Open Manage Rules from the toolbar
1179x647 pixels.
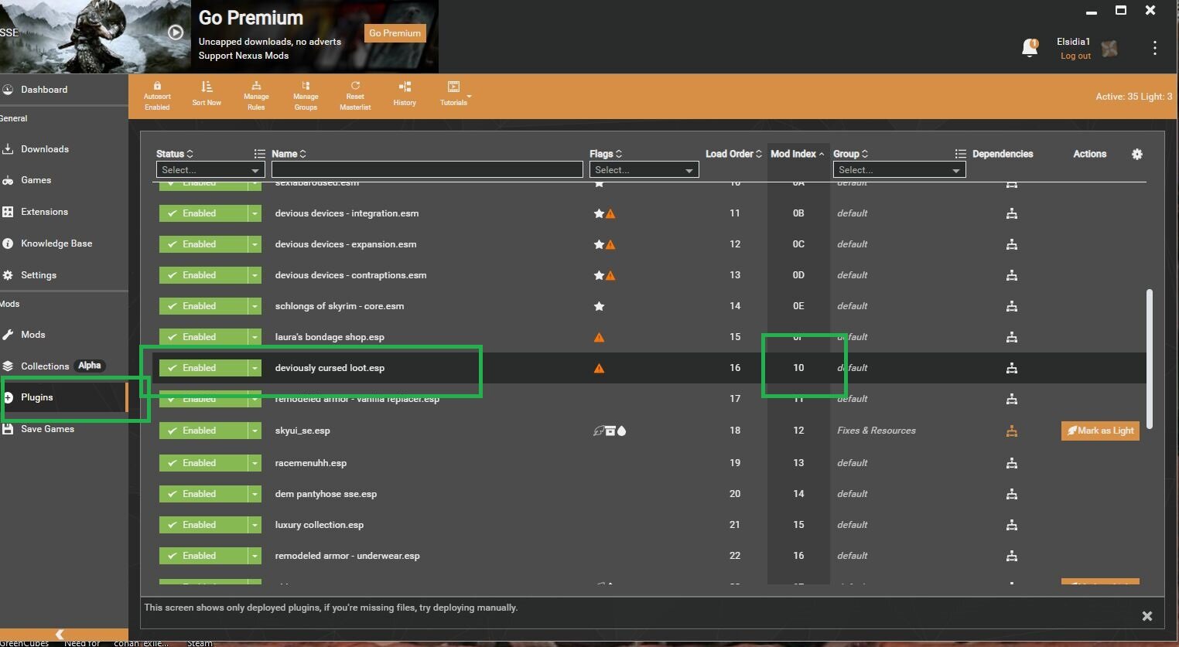[256, 96]
